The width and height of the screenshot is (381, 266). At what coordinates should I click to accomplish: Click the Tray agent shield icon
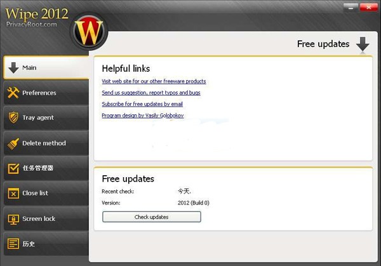[13, 118]
